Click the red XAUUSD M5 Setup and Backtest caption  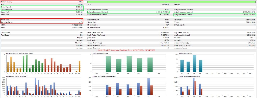(127, 50)
